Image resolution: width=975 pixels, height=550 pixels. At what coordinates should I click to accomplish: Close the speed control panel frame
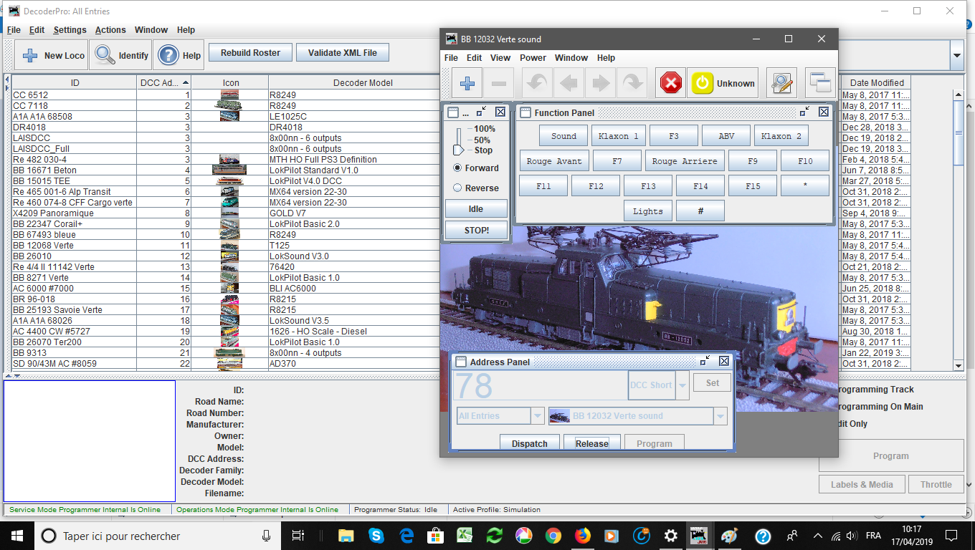(x=500, y=112)
